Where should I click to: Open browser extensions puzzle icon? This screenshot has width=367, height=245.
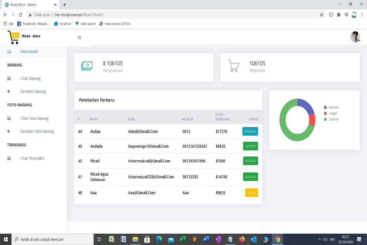339,15
